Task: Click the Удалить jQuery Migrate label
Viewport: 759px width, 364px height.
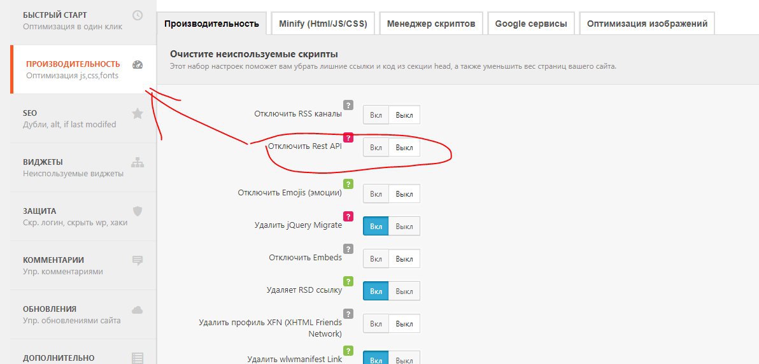Action: pos(298,225)
